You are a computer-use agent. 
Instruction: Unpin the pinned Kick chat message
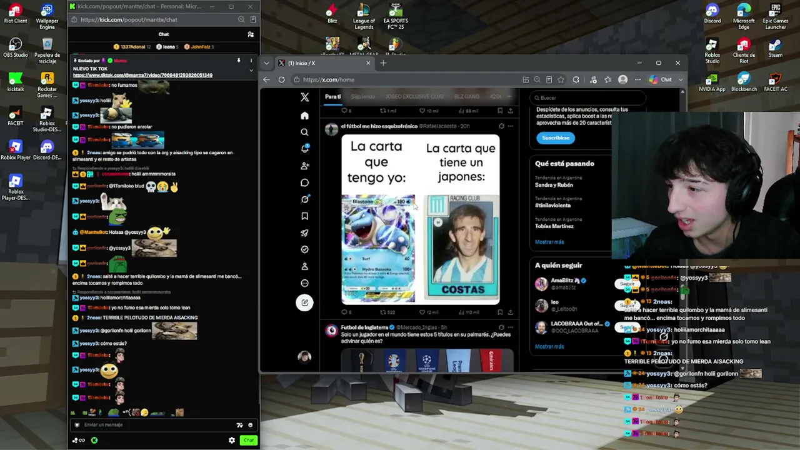tap(238, 61)
